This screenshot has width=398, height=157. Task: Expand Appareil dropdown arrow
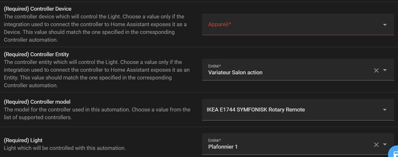(x=385, y=25)
